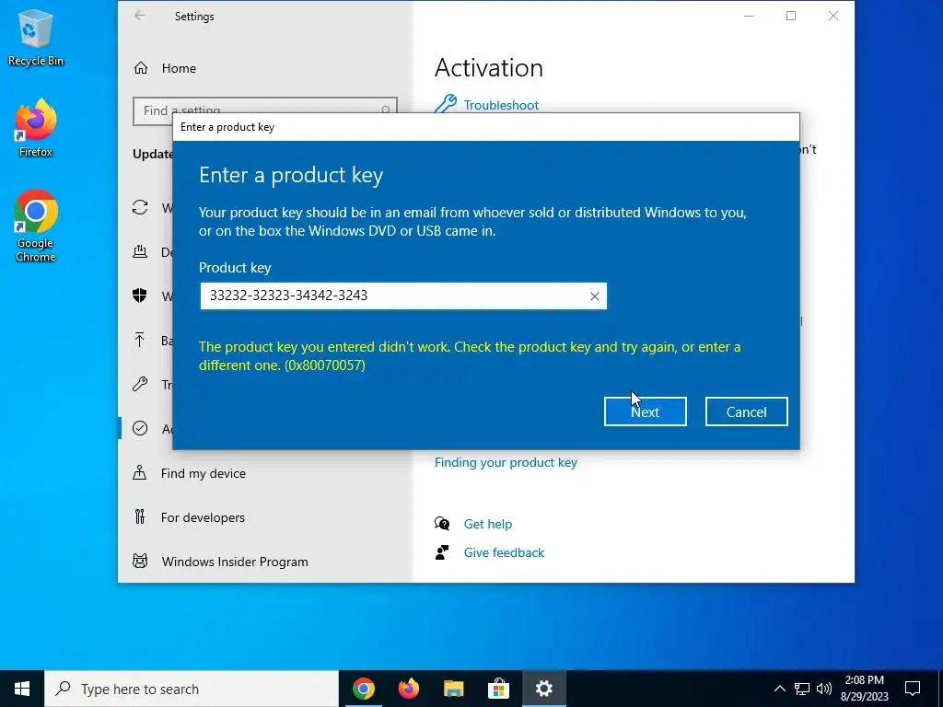Click the Troubleshoot wrench icon
Viewport: 943px width, 707px height.
(446, 104)
